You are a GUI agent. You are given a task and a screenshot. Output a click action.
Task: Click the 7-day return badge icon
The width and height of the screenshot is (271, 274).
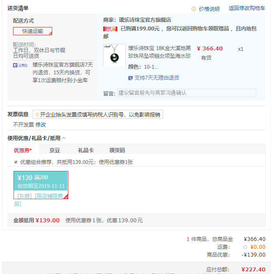(x=130, y=78)
